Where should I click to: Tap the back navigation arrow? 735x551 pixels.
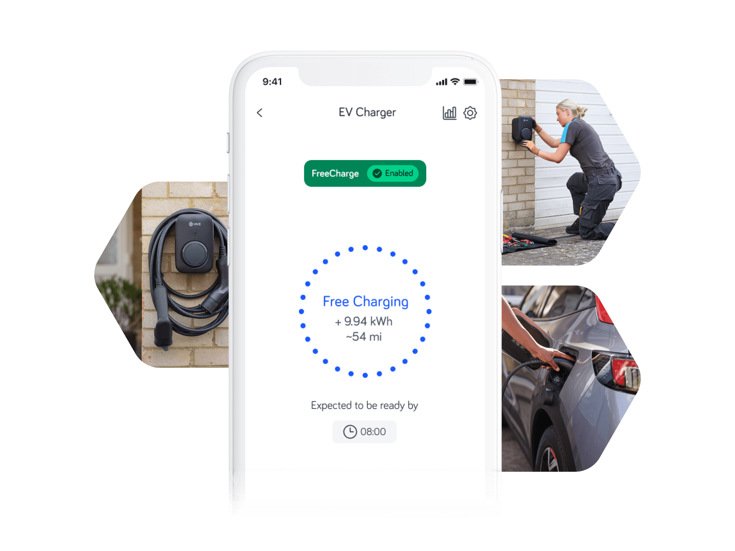(260, 113)
